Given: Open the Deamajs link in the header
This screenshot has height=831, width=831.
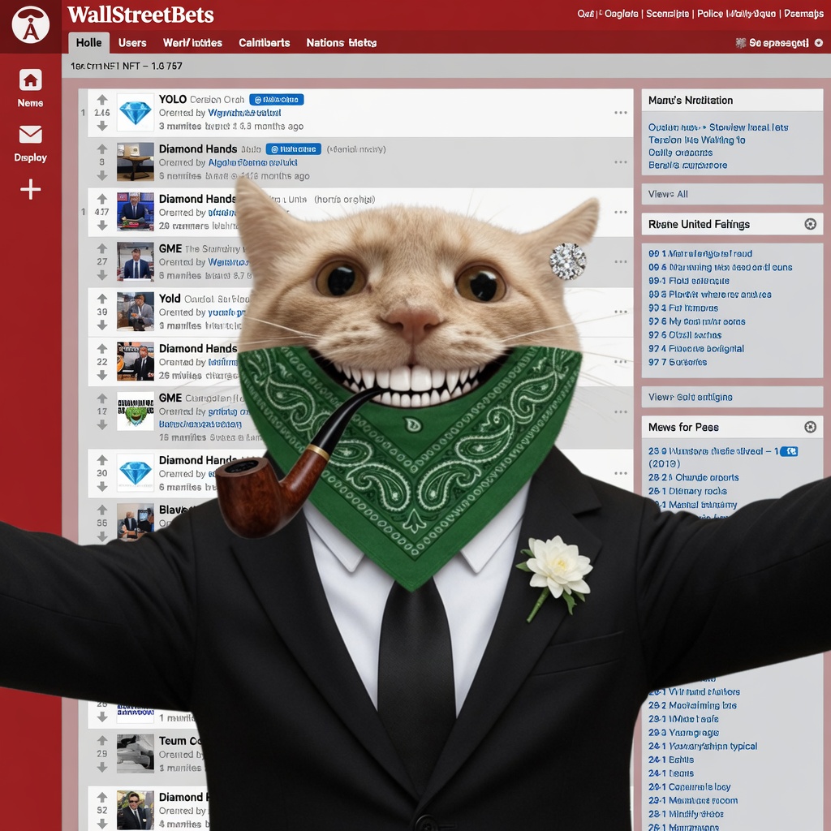Looking at the screenshot, I should coord(803,14).
